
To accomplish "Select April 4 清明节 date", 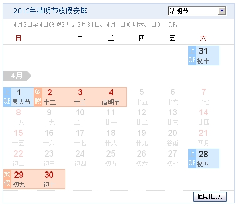I will [x=111, y=97].
